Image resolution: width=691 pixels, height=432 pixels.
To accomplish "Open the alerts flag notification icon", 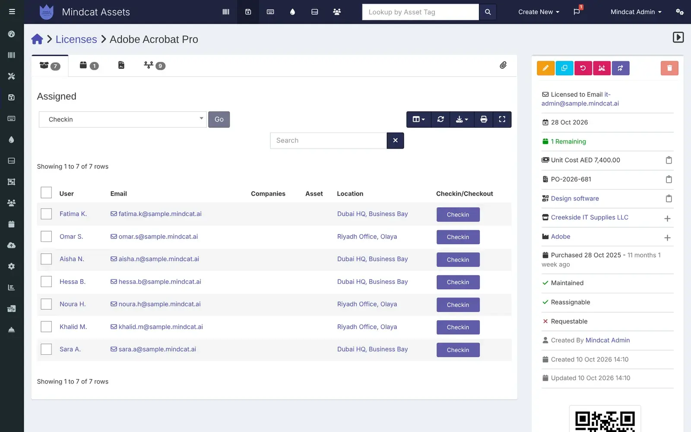I will 577,12.
